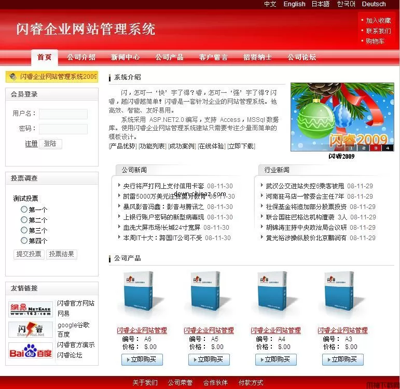Click the speaker announcement icon in yellow banner
400x389 pixels.
coord(13,77)
